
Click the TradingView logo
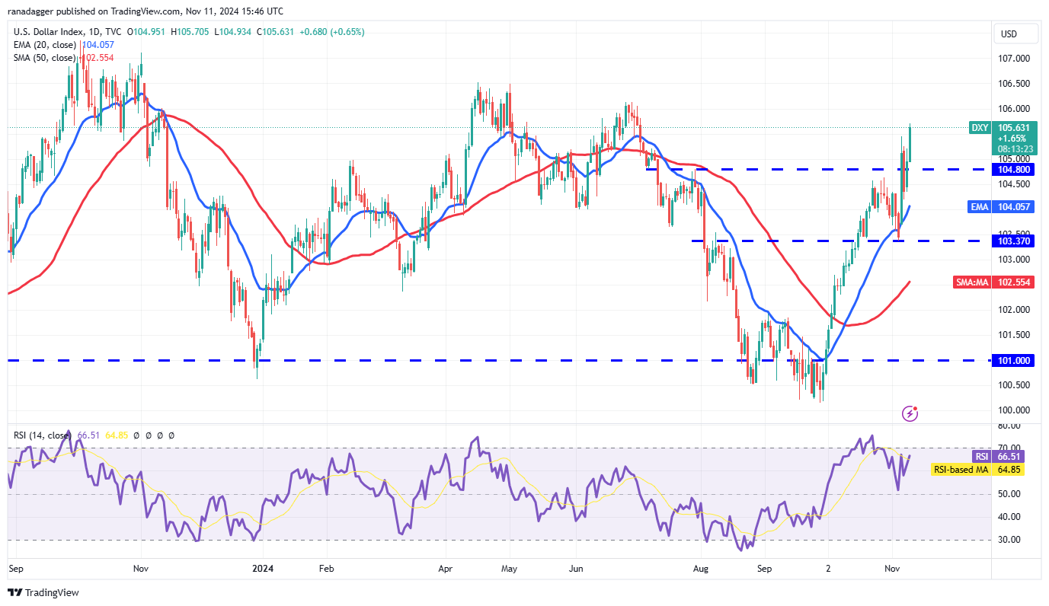tap(43, 592)
